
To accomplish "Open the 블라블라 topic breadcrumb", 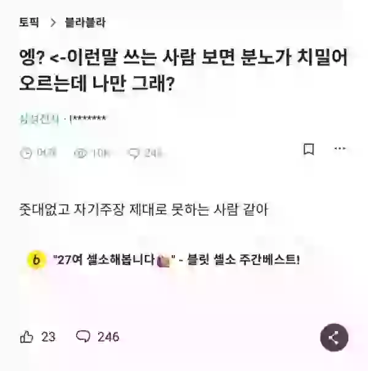I will [x=85, y=23].
